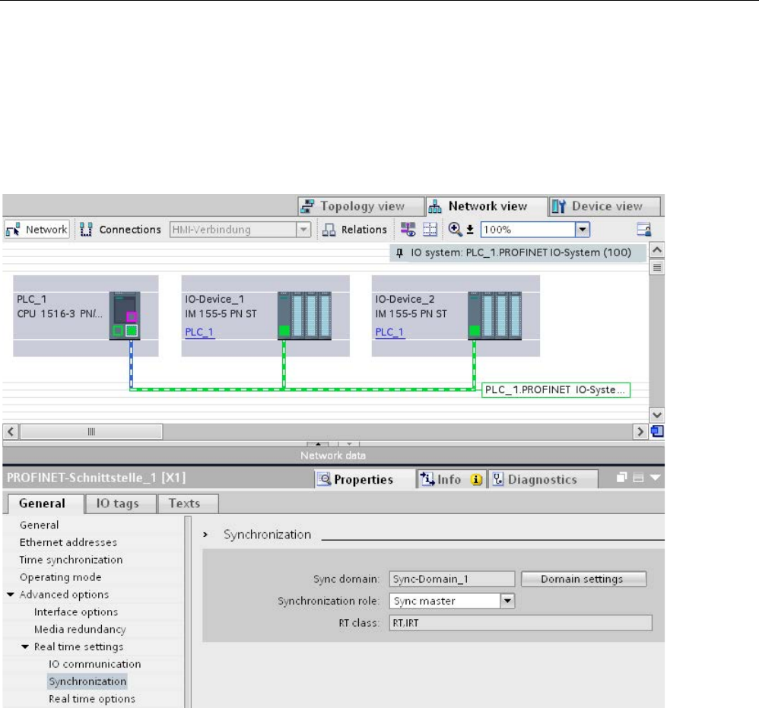
Task: Select Ethernet addresses in the tree
Action: [x=68, y=542]
